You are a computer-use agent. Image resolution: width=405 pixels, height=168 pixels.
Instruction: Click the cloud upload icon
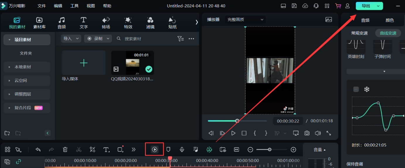click(x=305, y=6)
